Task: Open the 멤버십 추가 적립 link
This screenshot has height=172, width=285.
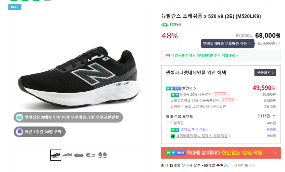Action: tap(194, 130)
